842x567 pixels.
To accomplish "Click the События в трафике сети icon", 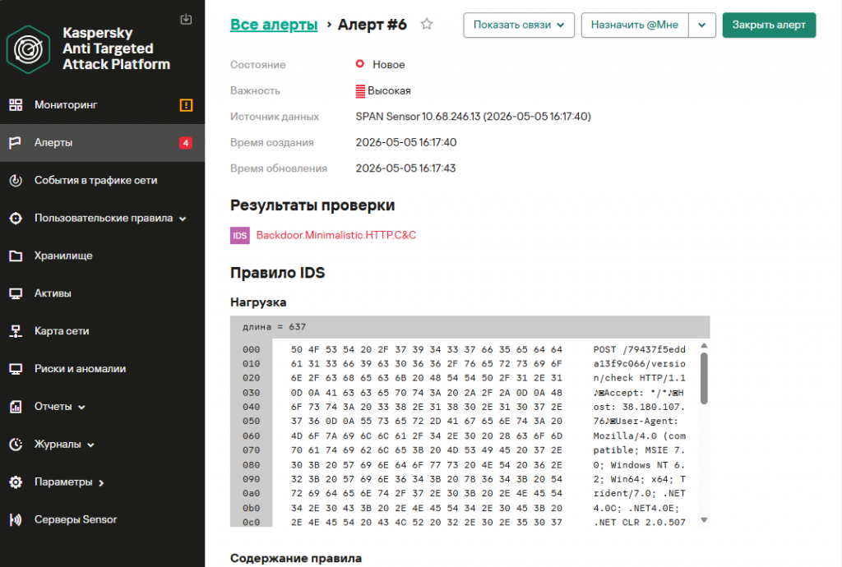I will [x=16, y=180].
